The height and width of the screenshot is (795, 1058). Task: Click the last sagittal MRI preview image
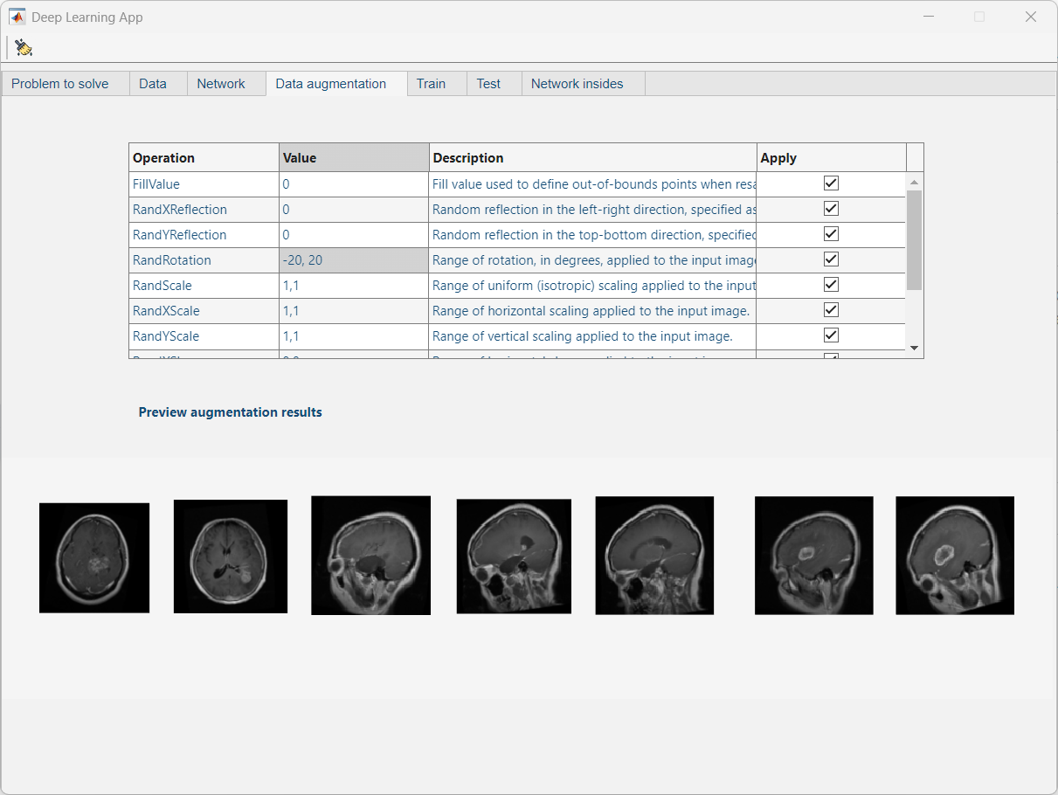955,556
